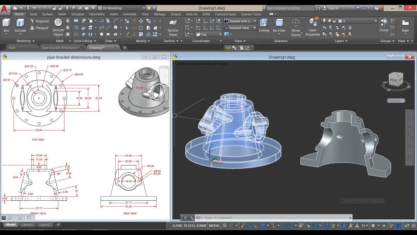The image size is (417, 235).
Task: Open the 3D Modeling workspace dropdown
Action: 122,8
